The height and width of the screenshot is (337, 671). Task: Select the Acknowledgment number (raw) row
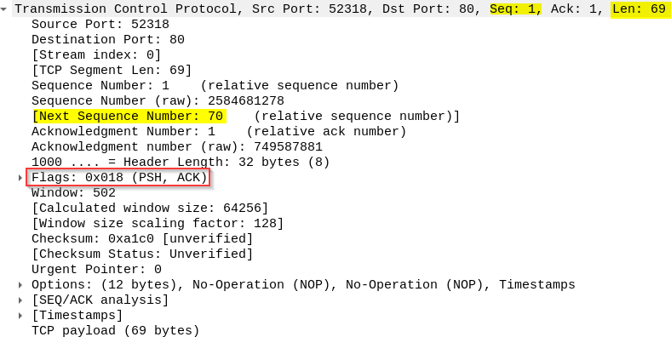(177, 147)
